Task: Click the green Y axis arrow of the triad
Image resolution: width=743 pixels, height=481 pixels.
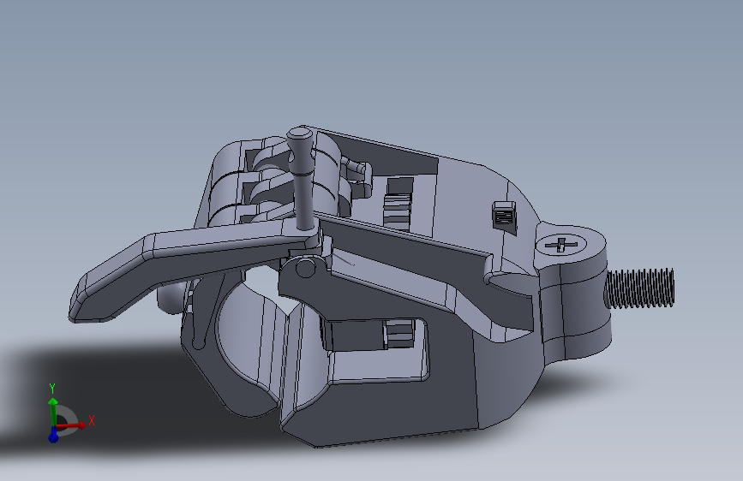Action: coord(53,412)
